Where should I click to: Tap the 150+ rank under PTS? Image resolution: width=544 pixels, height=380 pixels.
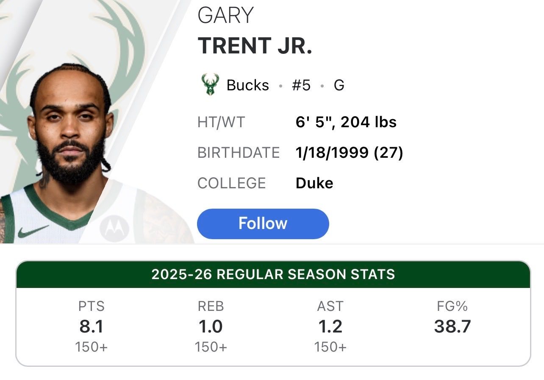92,347
